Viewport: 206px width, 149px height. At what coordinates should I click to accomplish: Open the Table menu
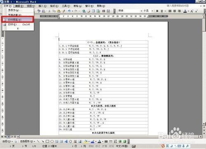coord(77,6)
